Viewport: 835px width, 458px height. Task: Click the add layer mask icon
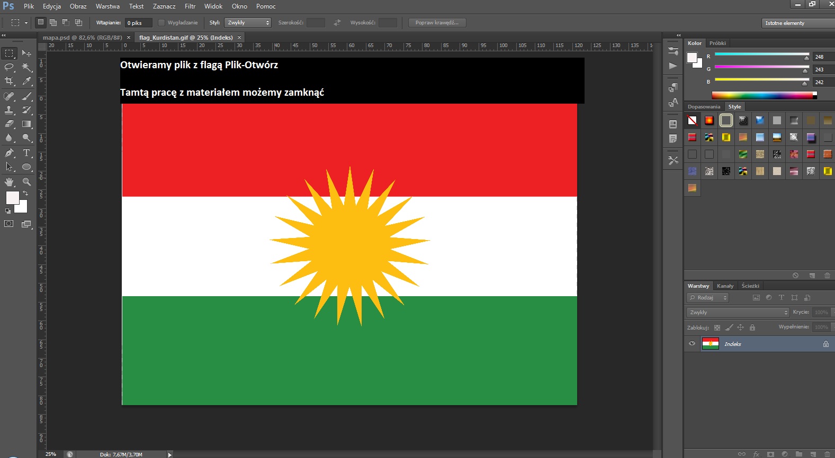[770, 454]
